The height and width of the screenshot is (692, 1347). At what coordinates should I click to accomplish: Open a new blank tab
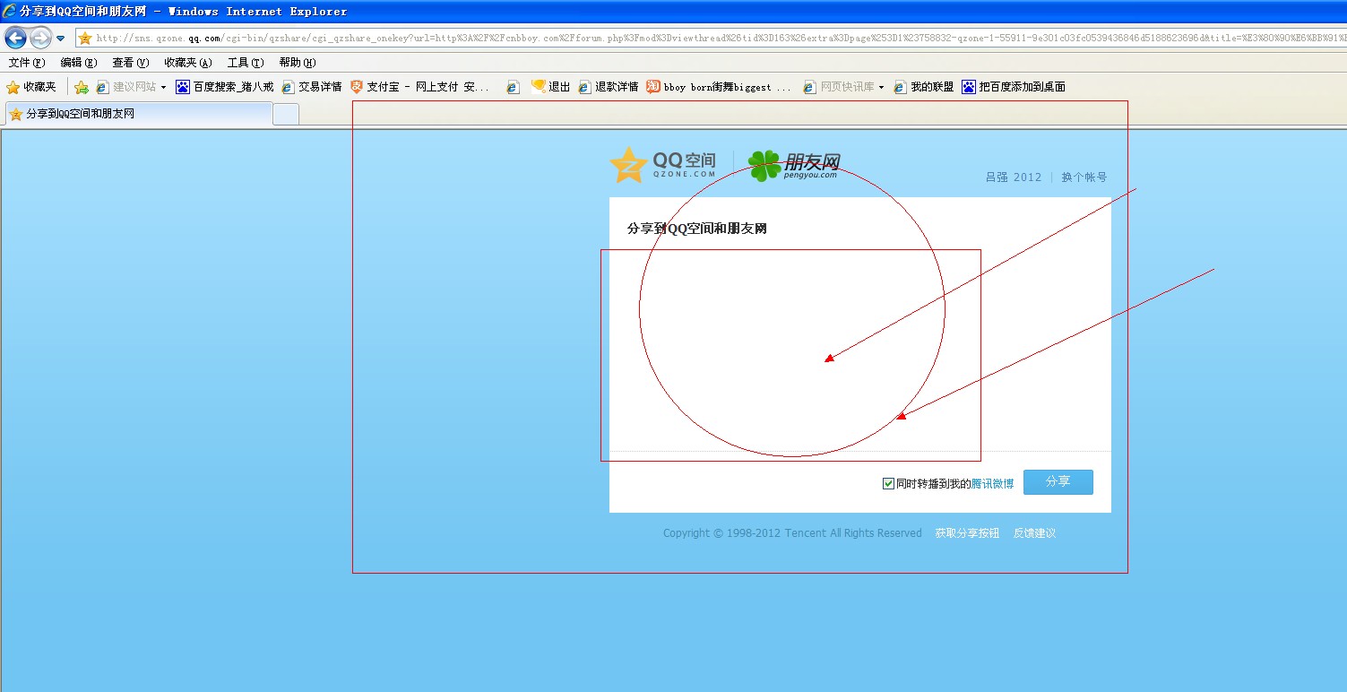[x=285, y=115]
